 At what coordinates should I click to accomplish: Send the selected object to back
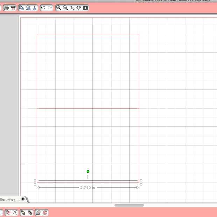coord(30,212)
